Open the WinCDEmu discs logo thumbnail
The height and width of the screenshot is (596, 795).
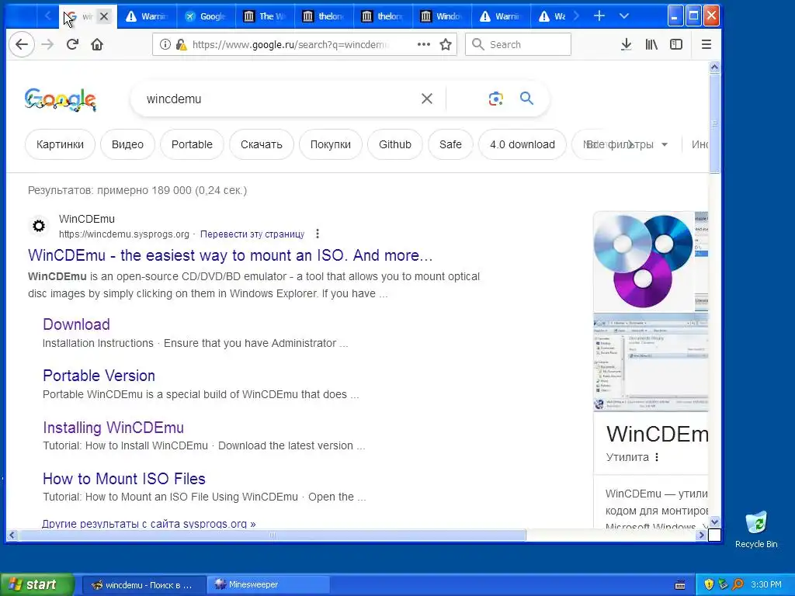pos(644,262)
